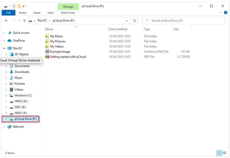This screenshot has width=230, height=158.
Task: Collapse the This PC tree node
Action: pyautogui.click(x=4, y=48)
